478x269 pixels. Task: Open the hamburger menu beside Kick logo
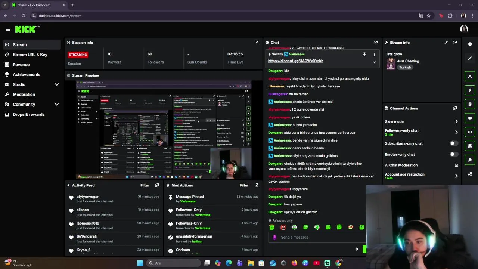coord(8,29)
